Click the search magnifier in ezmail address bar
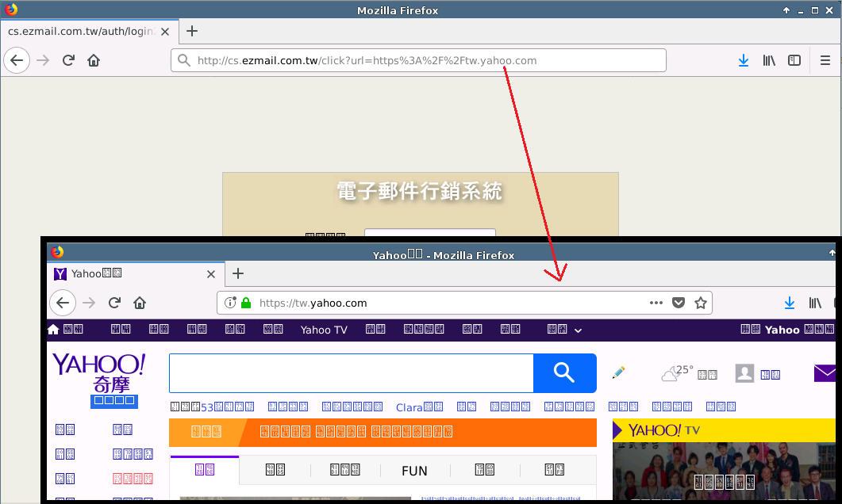The width and height of the screenshot is (842, 504). click(x=184, y=60)
